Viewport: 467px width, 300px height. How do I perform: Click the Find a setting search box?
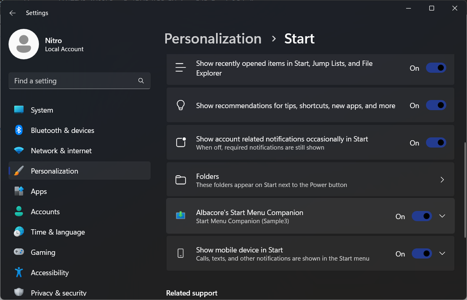[x=79, y=80]
